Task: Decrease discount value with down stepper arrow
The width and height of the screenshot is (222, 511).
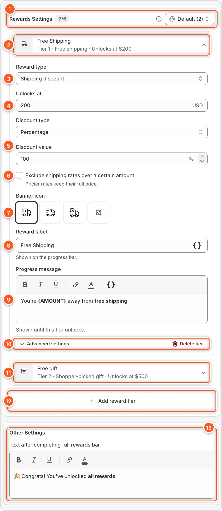Action: point(202,161)
